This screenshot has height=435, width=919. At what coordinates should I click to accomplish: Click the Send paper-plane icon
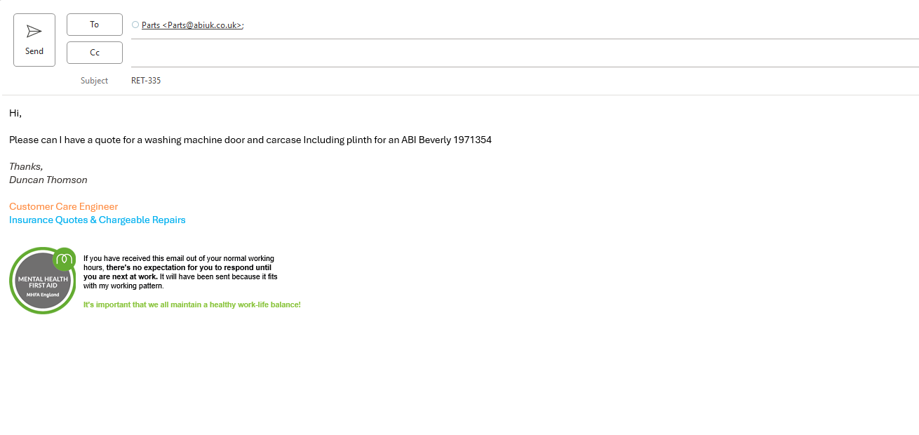point(34,32)
